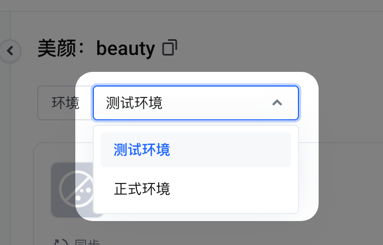The height and width of the screenshot is (245, 383).
Task: Click the 环境 label beside the selector
Action: pos(65,103)
